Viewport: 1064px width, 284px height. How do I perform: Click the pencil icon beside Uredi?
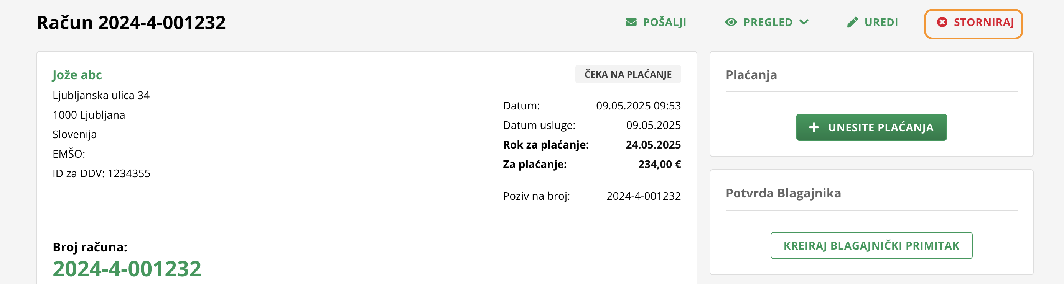click(x=852, y=22)
